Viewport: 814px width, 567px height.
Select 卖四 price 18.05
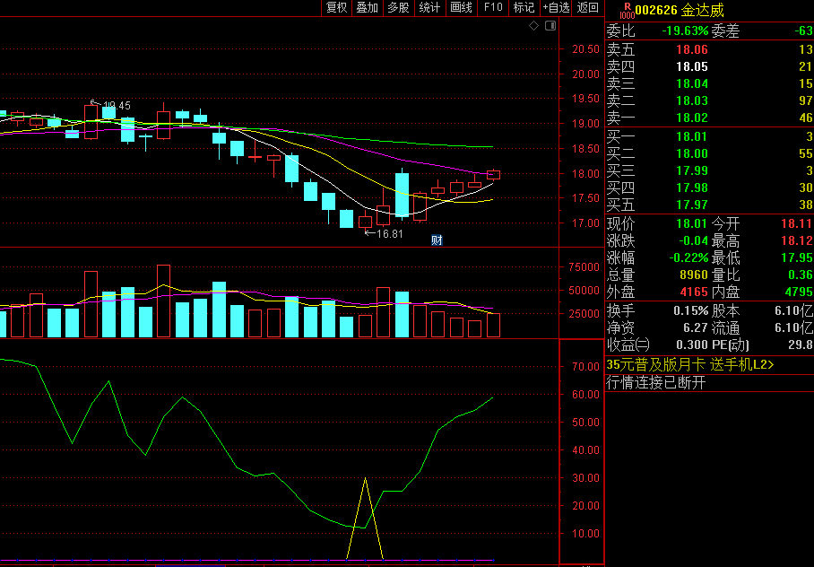pyautogui.click(x=692, y=66)
